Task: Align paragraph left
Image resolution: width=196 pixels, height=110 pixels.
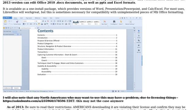Action: (x=51, y=24)
